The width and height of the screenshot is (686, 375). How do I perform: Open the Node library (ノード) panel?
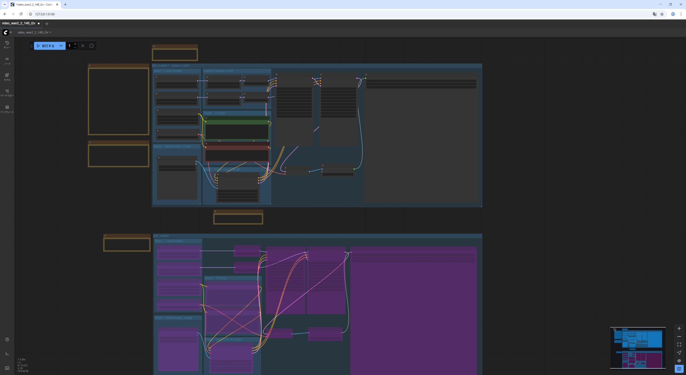(7, 61)
